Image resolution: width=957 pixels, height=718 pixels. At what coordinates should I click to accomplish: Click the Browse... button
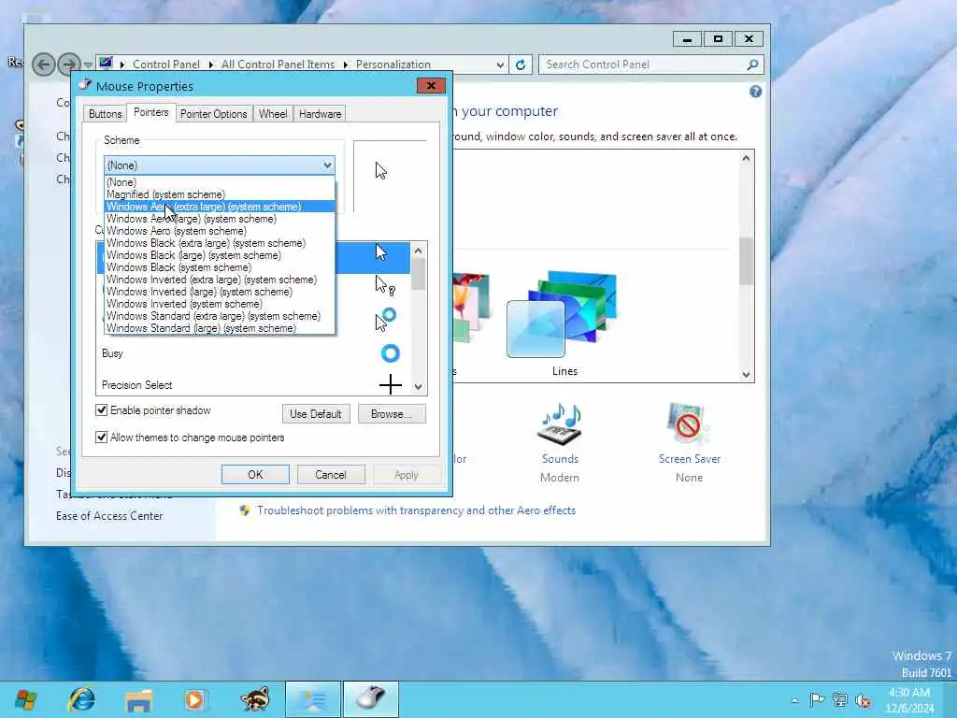tap(392, 413)
